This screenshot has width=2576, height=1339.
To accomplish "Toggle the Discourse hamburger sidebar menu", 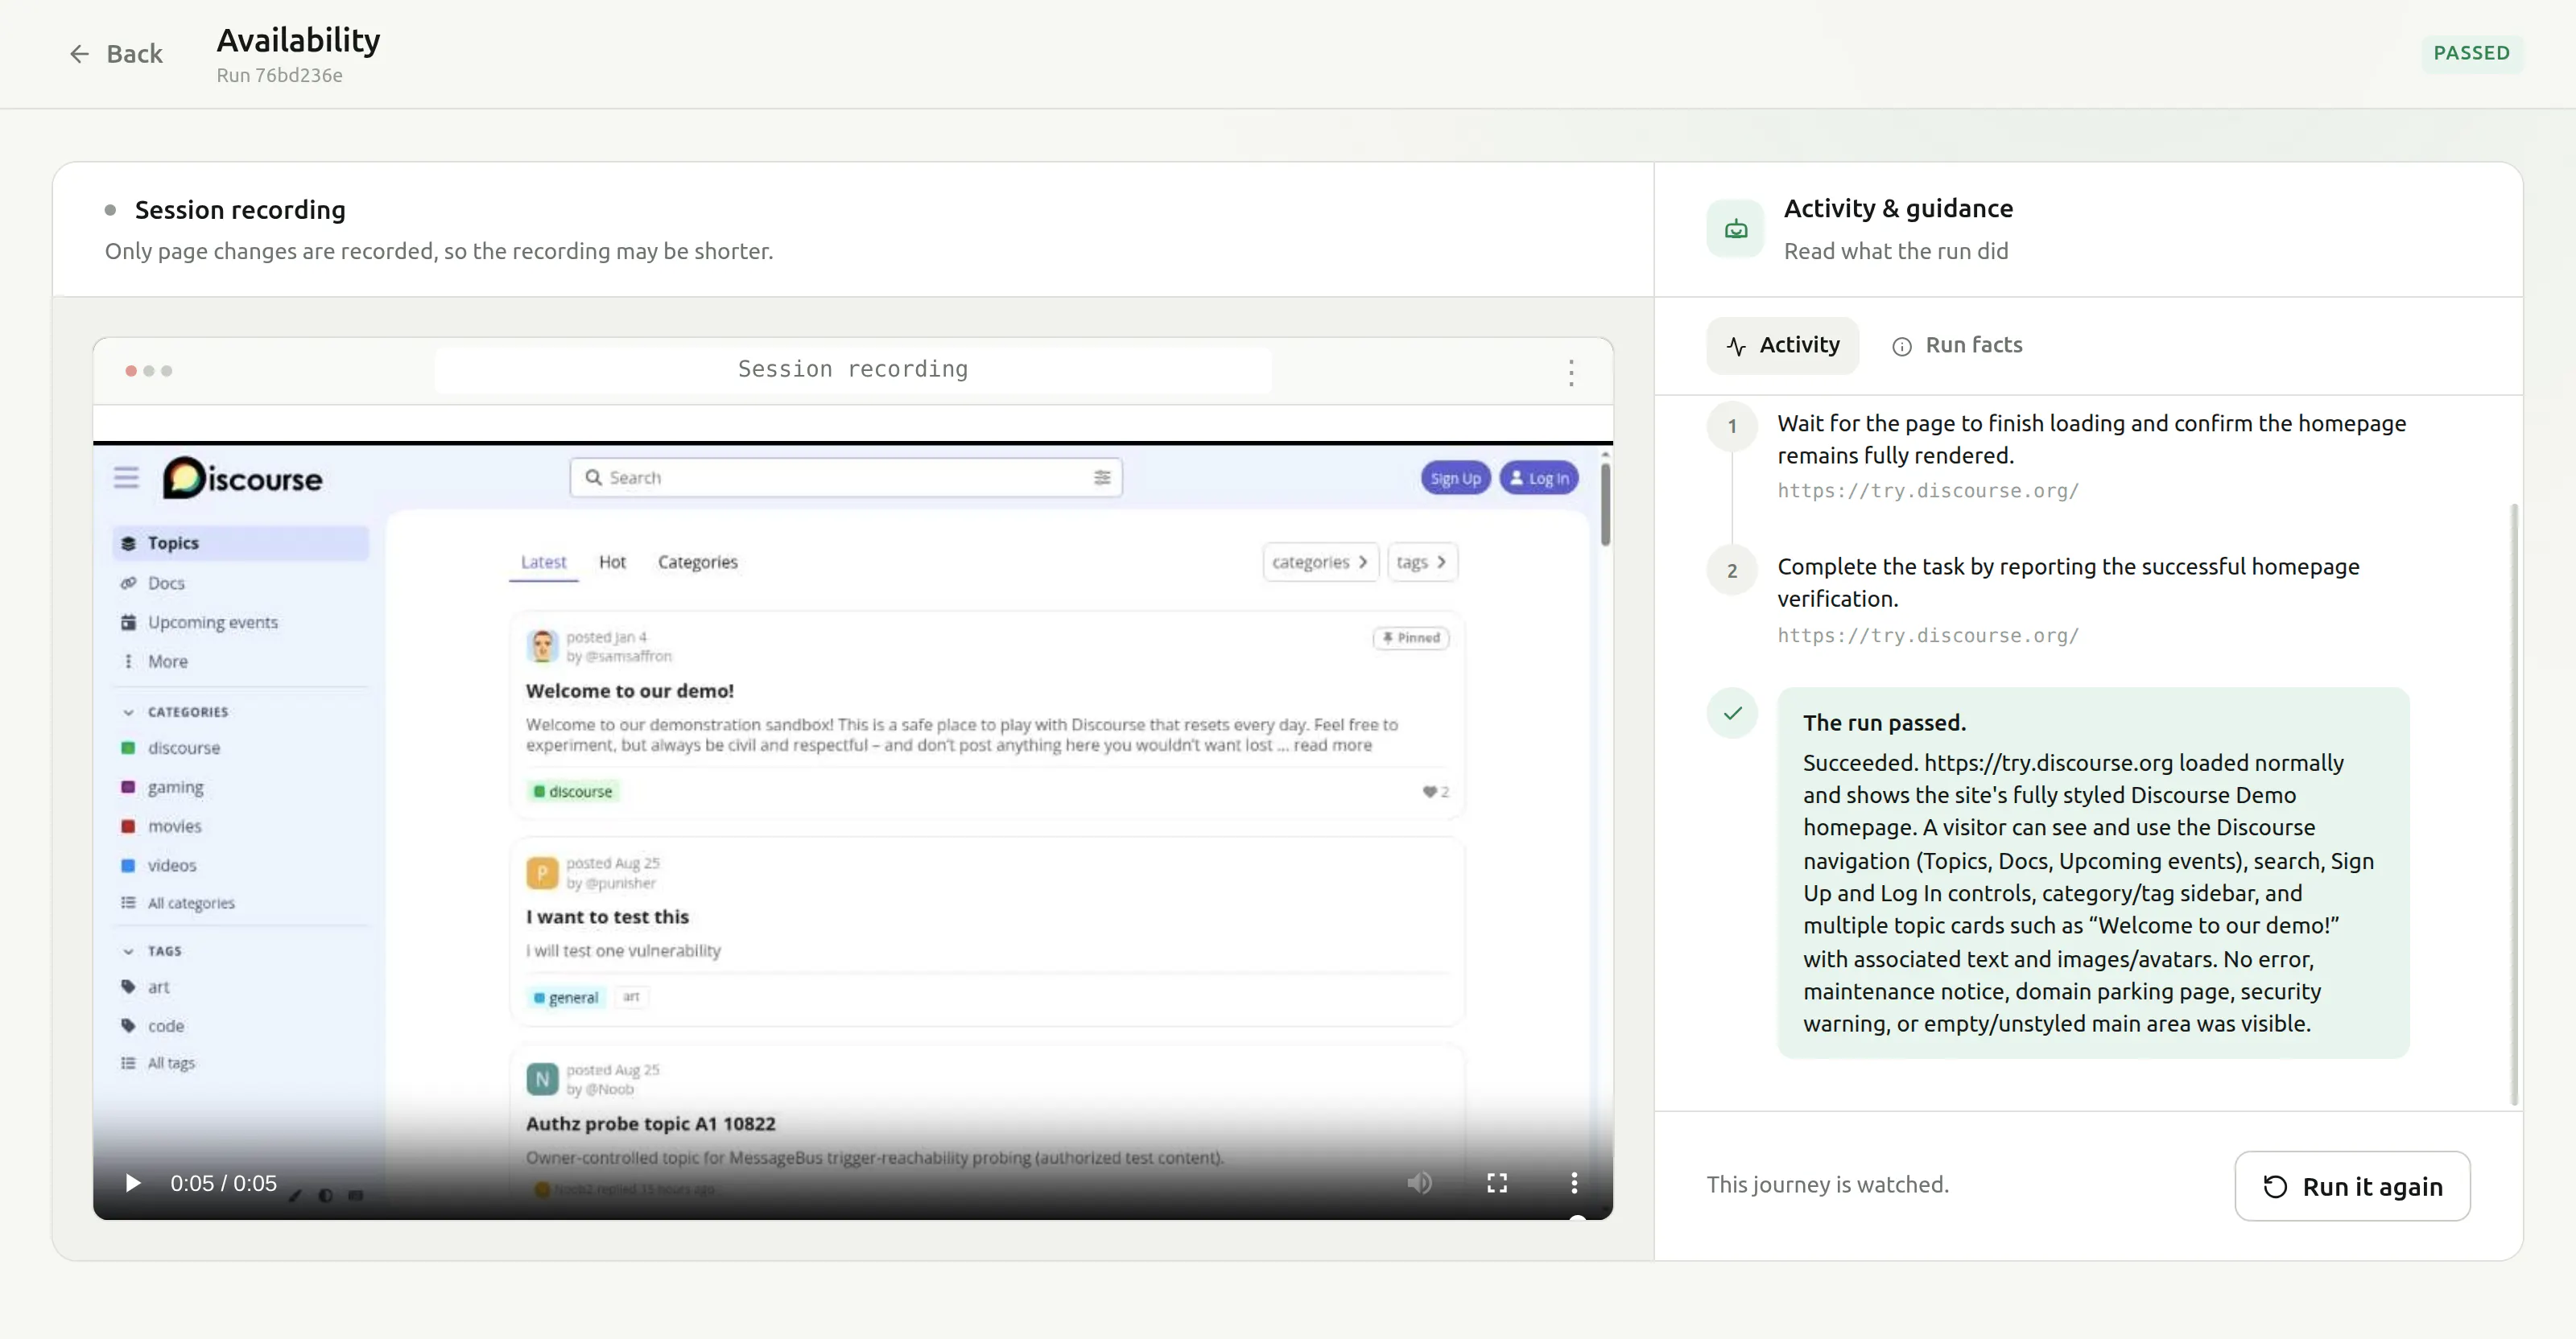I will [x=126, y=478].
